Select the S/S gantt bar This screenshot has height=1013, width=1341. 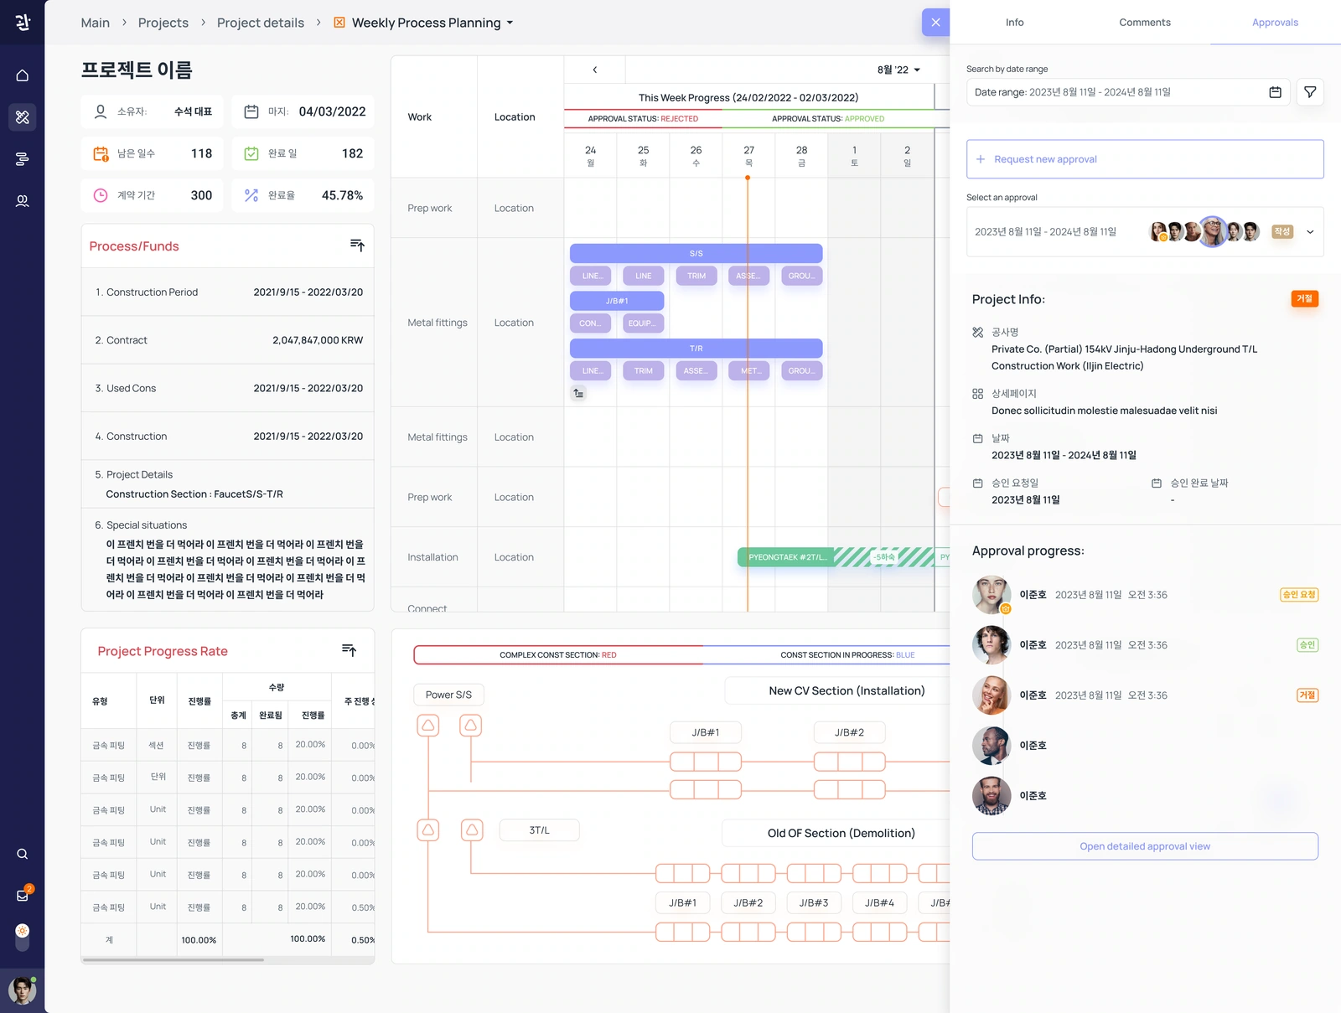coord(696,253)
